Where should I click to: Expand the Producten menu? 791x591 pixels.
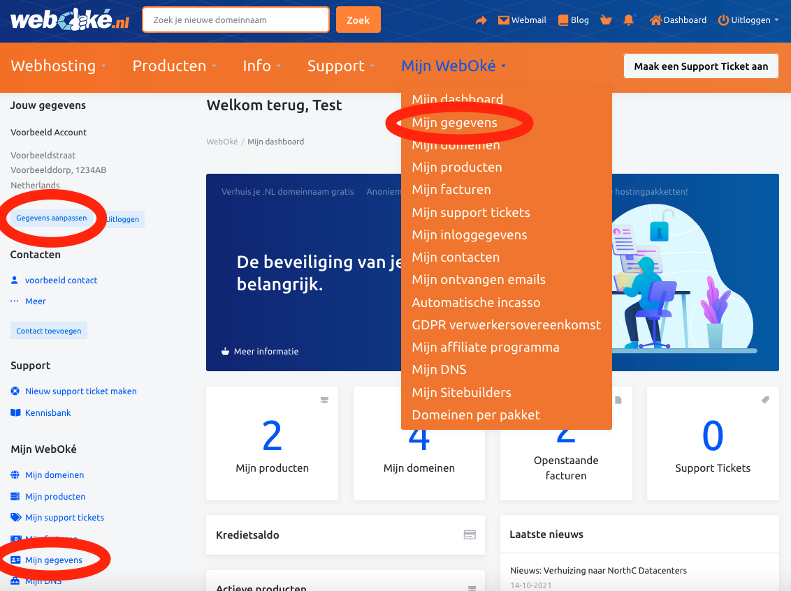pos(175,66)
